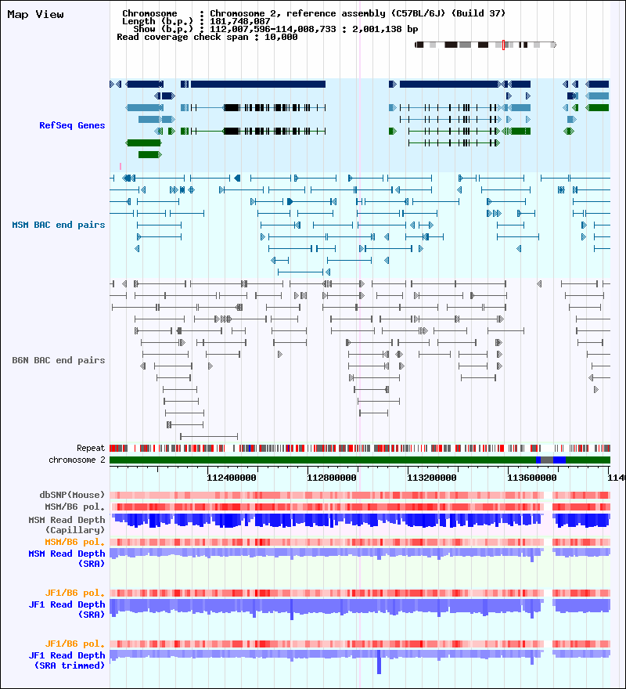This screenshot has width=626, height=689.
Task: Click the MSM Read Depth (Capillary) histogram
Action: (360, 521)
